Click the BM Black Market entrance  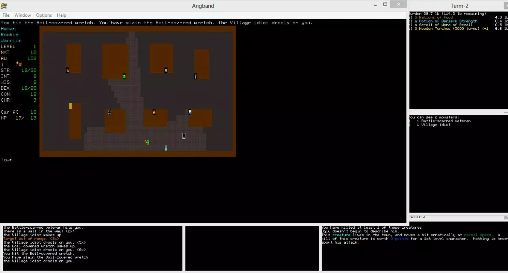pos(109,112)
